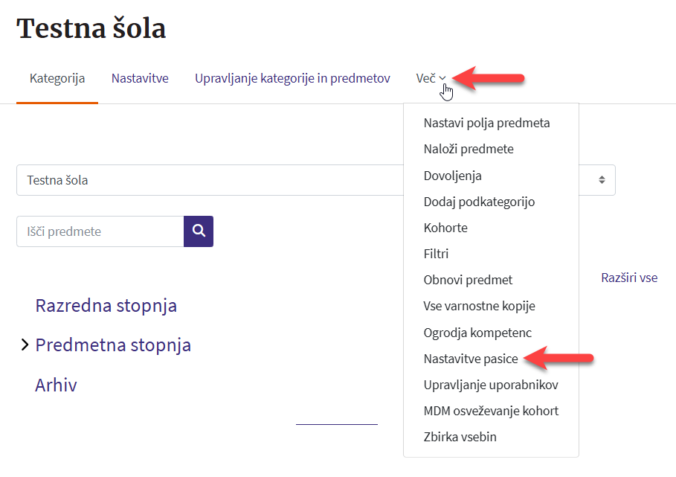
Task: Switch to the Kategorija tab
Action: [x=57, y=78]
